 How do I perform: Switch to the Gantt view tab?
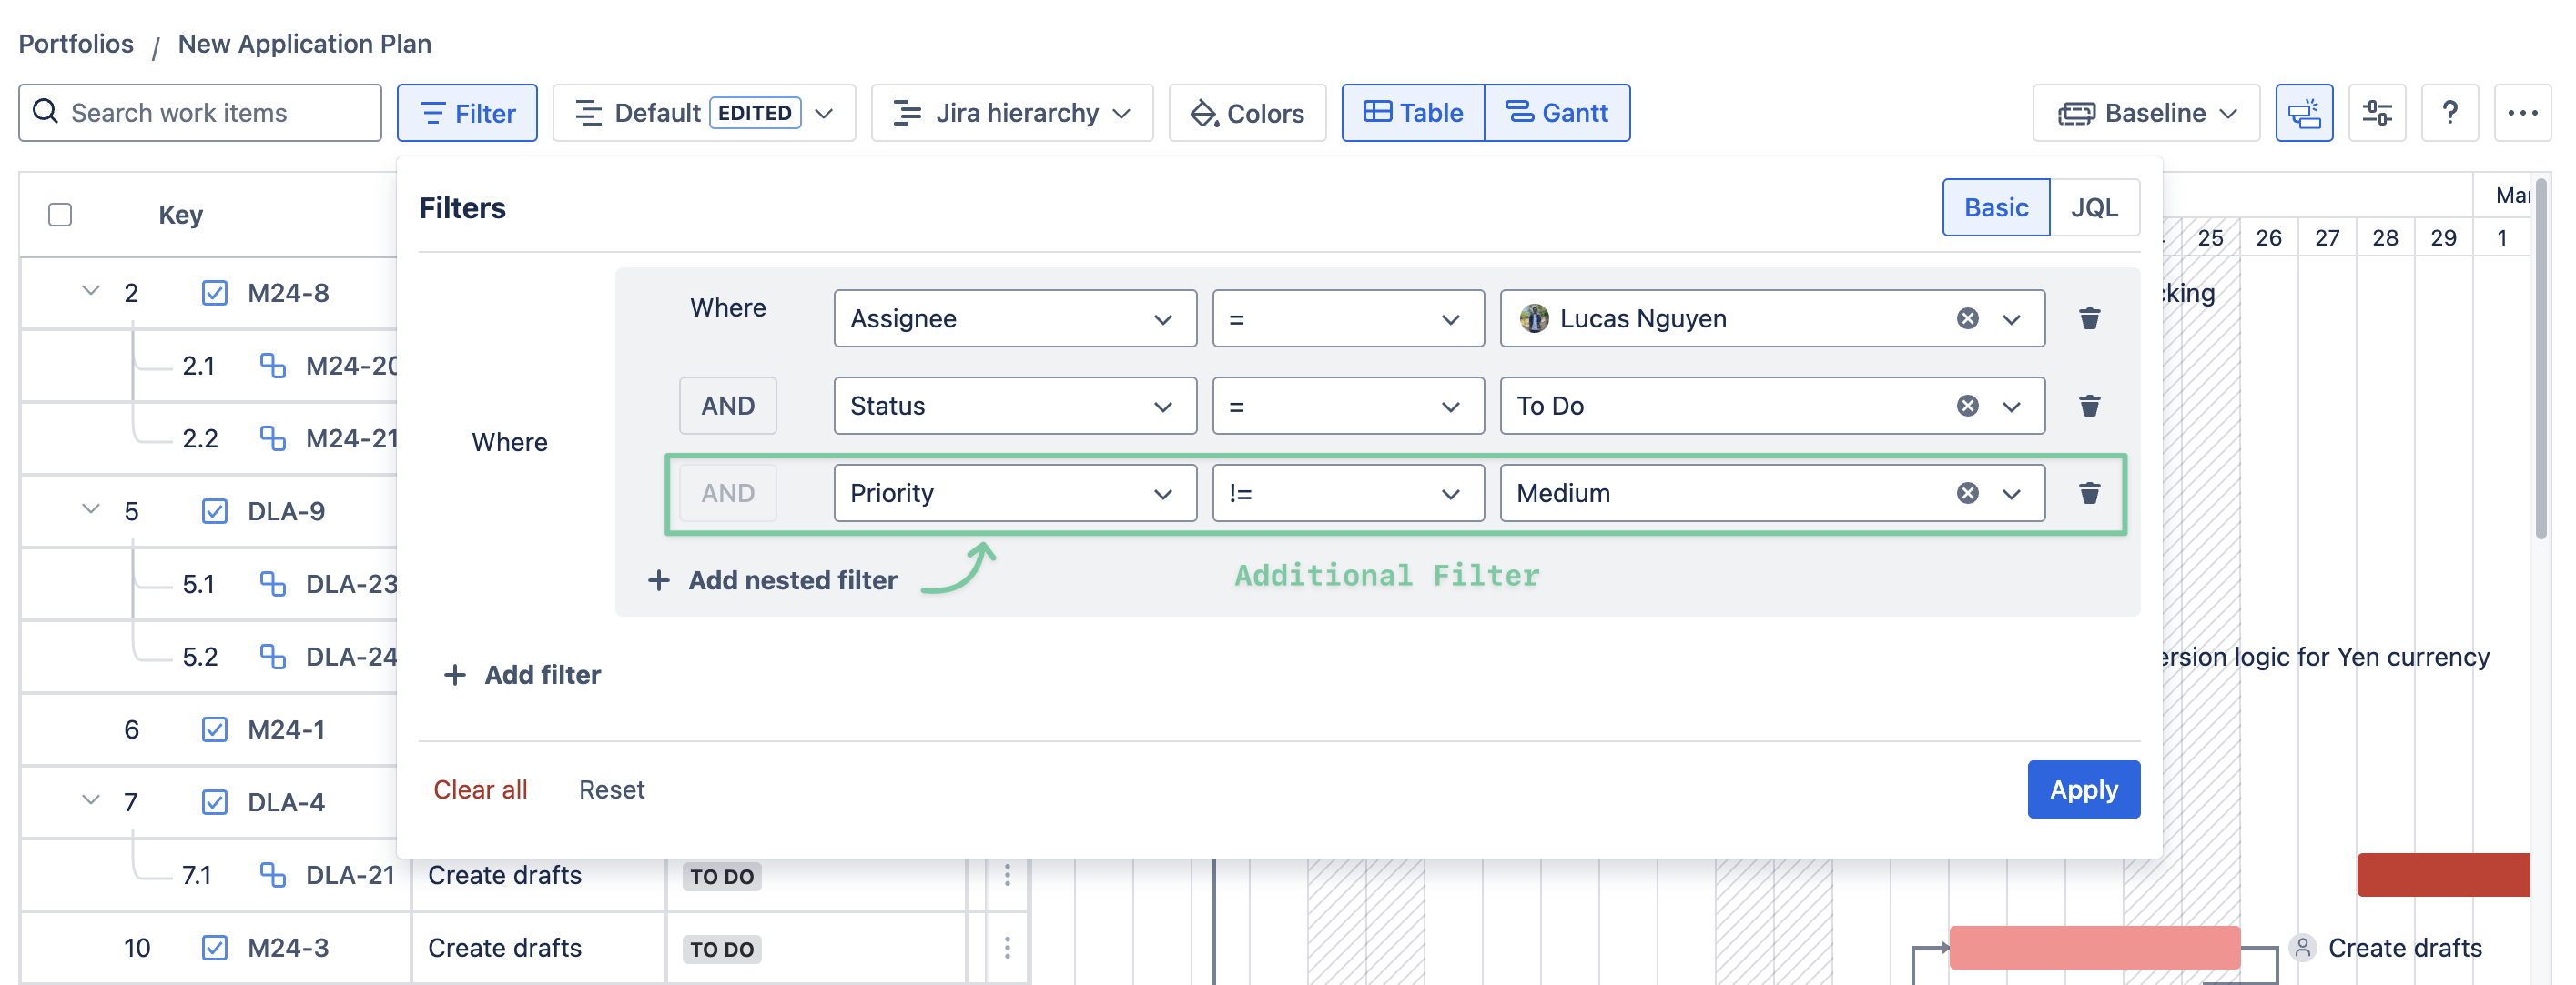1557,113
